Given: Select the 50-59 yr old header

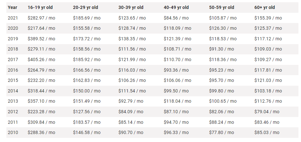Looking at the screenshot, I should click(x=222, y=7).
